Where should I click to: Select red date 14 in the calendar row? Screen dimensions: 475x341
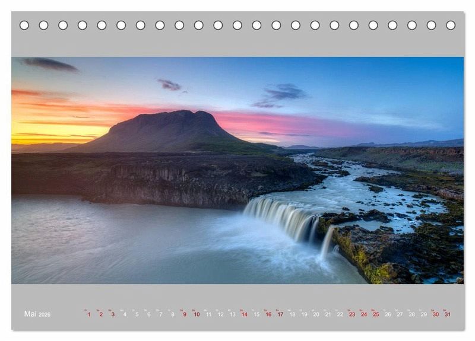245,314
